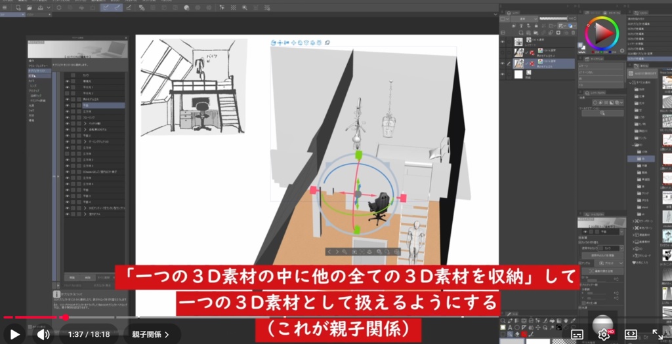Play the paused video
Screen dimensions: 672x344
click(x=14, y=334)
